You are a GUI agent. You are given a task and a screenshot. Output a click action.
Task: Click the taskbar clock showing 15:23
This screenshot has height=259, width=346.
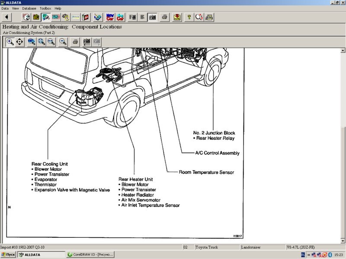pyautogui.click(x=339, y=255)
